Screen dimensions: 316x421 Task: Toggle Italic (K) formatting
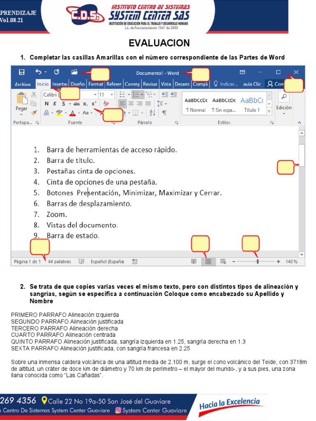pos(55,104)
